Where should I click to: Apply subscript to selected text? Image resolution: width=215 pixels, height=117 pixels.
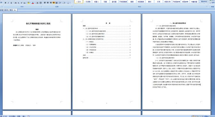tap(19, 3)
